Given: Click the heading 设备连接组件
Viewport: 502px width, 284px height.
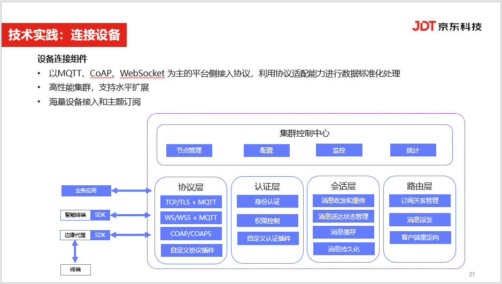Looking at the screenshot, I should (62, 59).
